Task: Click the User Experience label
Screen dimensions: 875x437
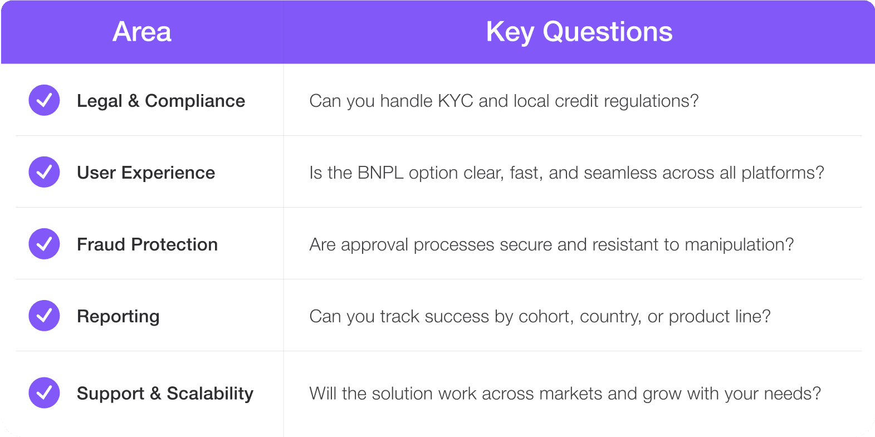Action: click(x=146, y=173)
